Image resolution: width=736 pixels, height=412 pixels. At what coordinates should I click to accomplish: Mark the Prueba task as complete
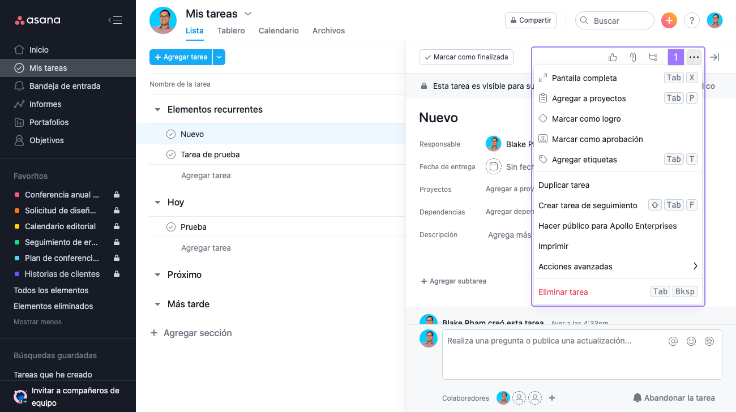171,227
